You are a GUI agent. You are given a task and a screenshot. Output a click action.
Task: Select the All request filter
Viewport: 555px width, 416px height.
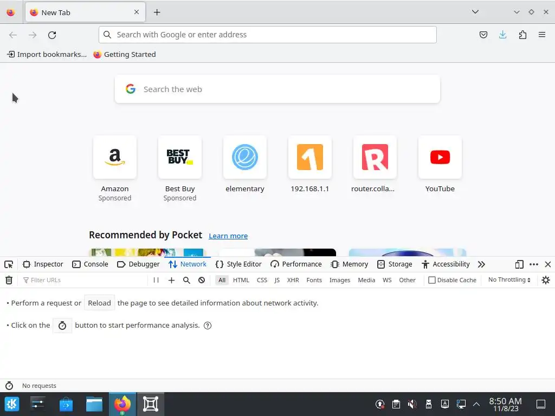pos(222,280)
